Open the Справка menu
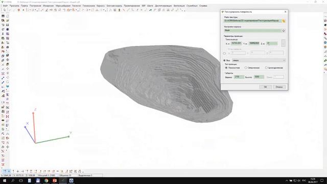Viewport: 327px width, 184px height. click(203, 6)
